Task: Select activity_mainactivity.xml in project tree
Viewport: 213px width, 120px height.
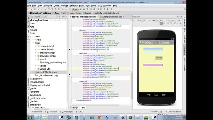Action: tap(54, 62)
